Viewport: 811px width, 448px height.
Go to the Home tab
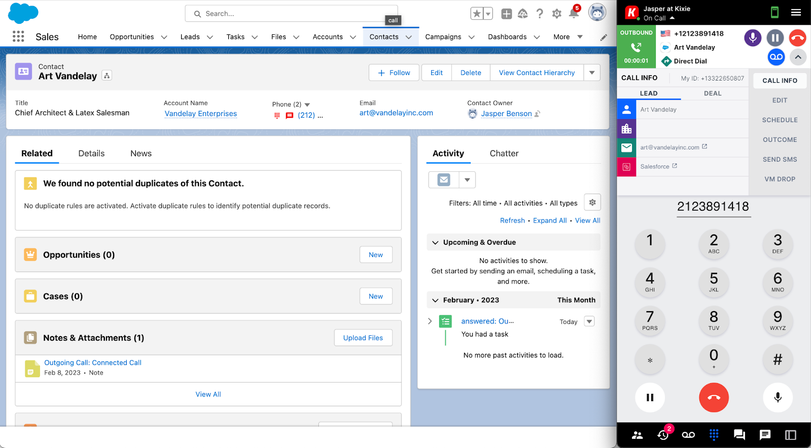coord(87,37)
